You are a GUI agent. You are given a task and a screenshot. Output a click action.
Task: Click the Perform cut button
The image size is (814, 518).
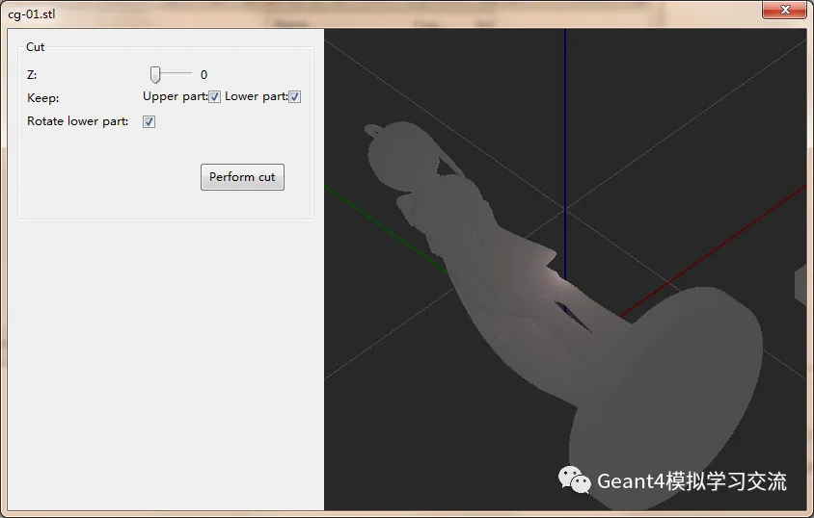coord(242,177)
